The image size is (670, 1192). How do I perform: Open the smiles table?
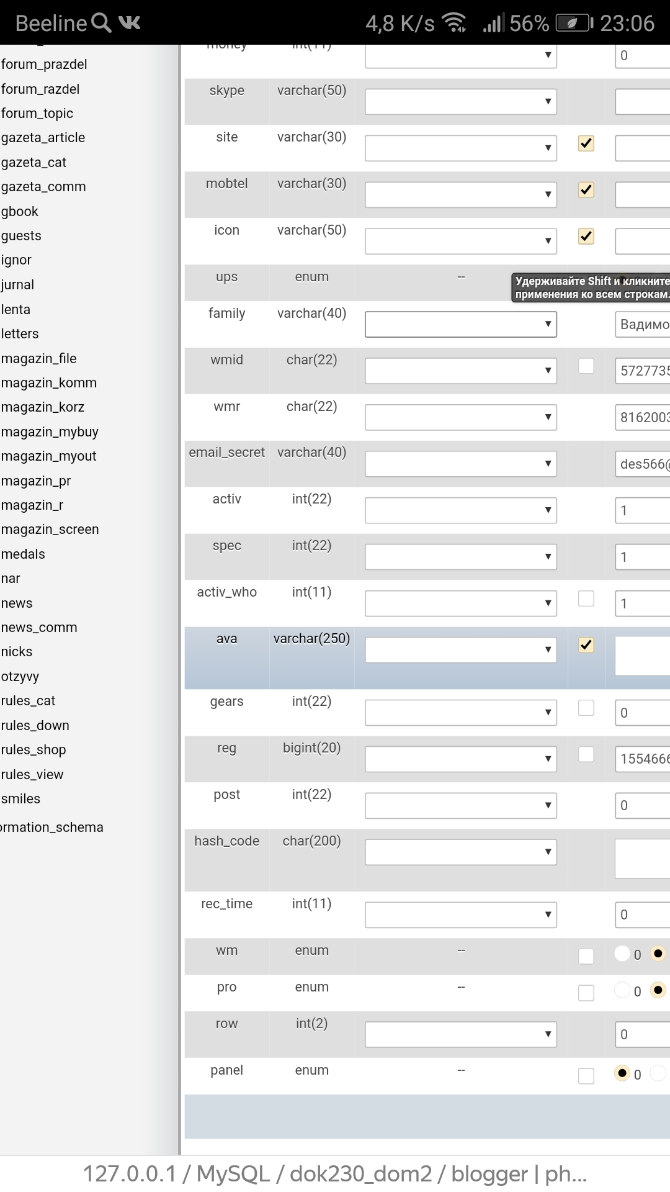[x=20, y=799]
